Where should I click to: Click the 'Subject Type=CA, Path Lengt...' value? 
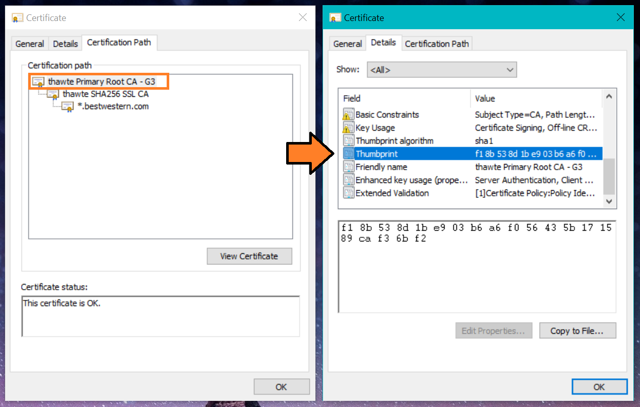pyautogui.click(x=535, y=114)
